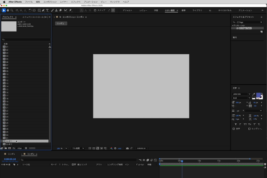Toggle Faux Italic text style
The image size is (267, 178).
pos(240,124)
